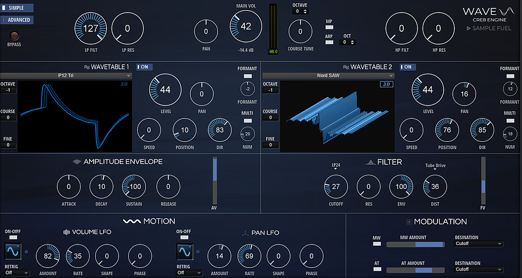Click the ATTACK knob in Amplitude Envelope
Viewport: 522px width, 278px height.
pyautogui.click(x=69, y=187)
